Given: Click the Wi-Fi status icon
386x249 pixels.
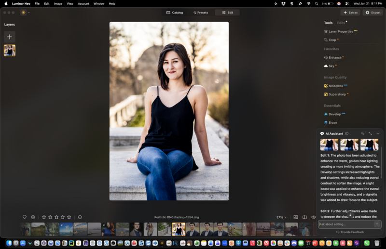Looking at the screenshot, I should coord(308,4).
